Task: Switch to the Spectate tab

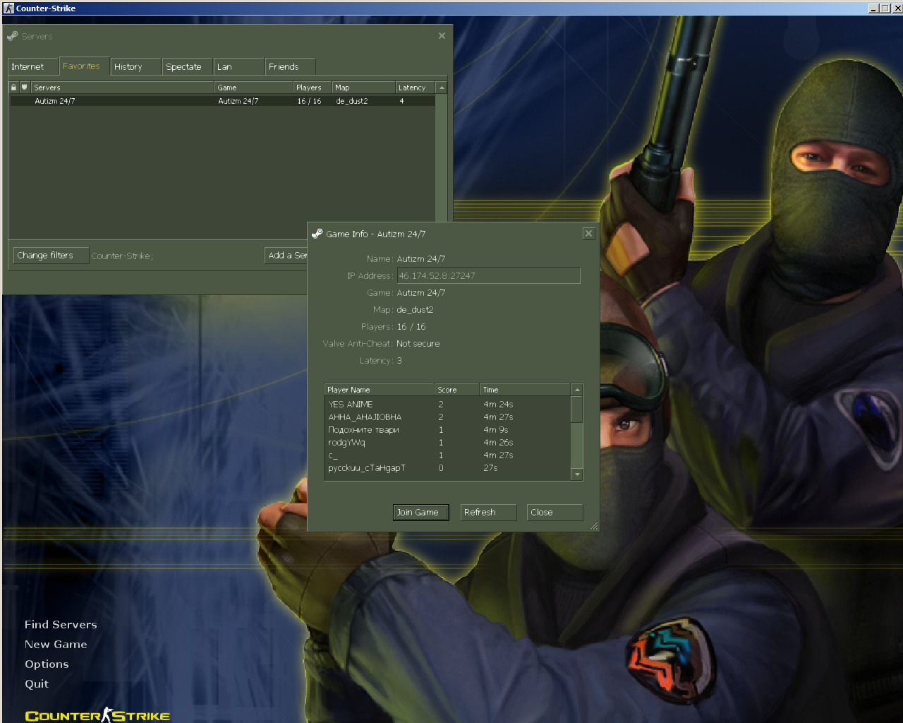Action: coord(187,66)
